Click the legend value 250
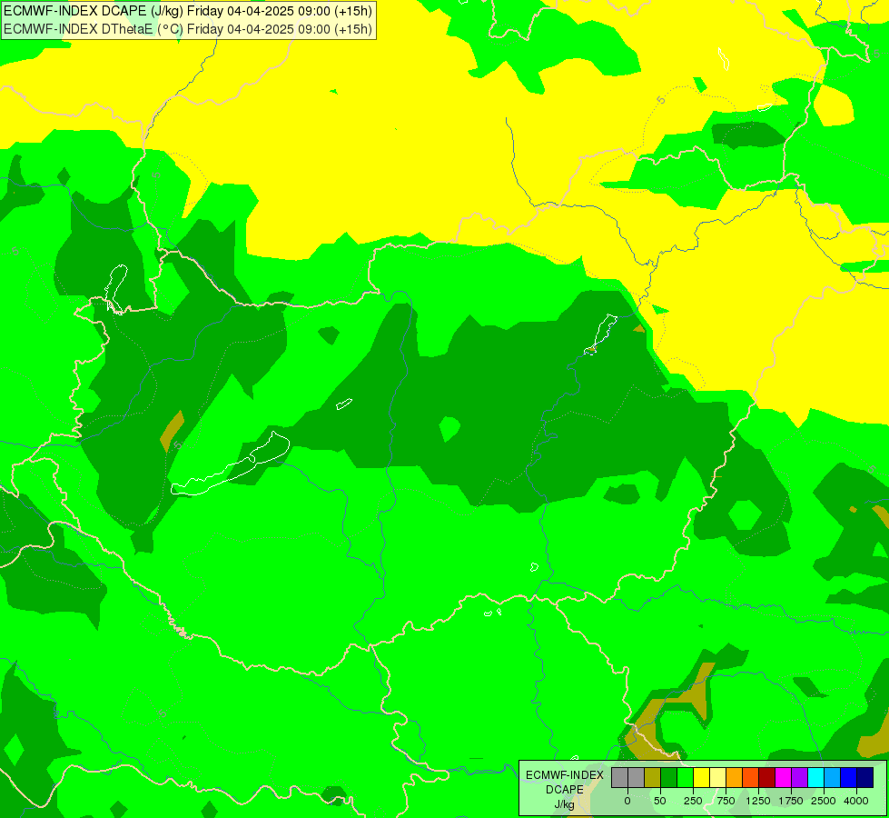 (693, 801)
